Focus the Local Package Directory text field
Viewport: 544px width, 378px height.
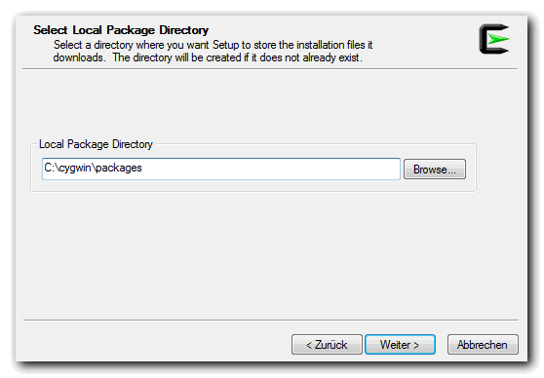221,169
